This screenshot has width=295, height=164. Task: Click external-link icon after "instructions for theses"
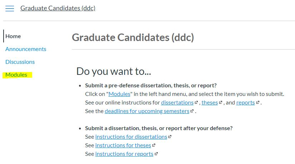click(x=154, y=145)
